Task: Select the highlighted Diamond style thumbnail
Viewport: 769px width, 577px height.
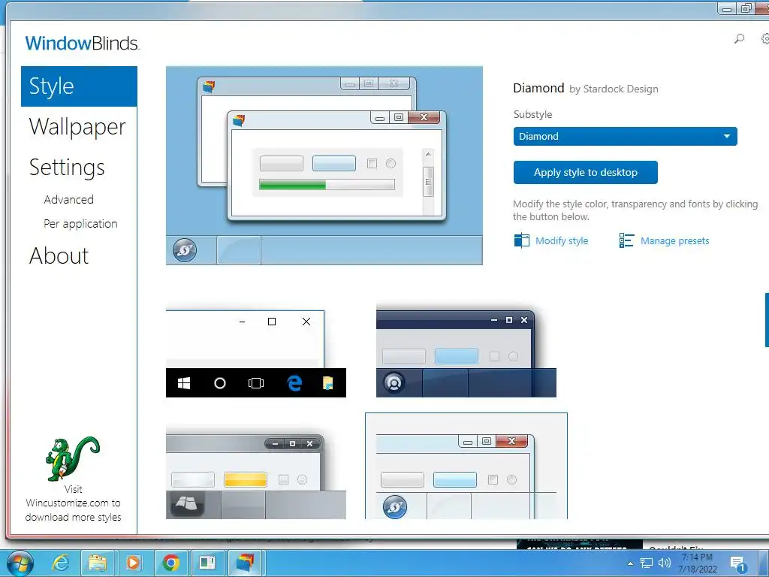Action: pyautogui.click(x=466, y=466)
